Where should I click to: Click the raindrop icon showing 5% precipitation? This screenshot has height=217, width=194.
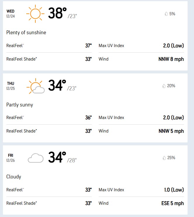click(166, 14)
